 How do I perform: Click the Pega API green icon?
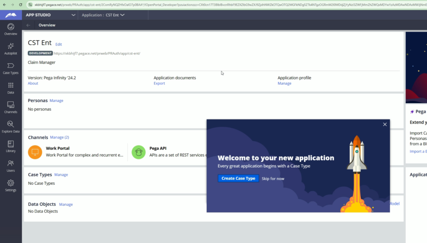138,152
